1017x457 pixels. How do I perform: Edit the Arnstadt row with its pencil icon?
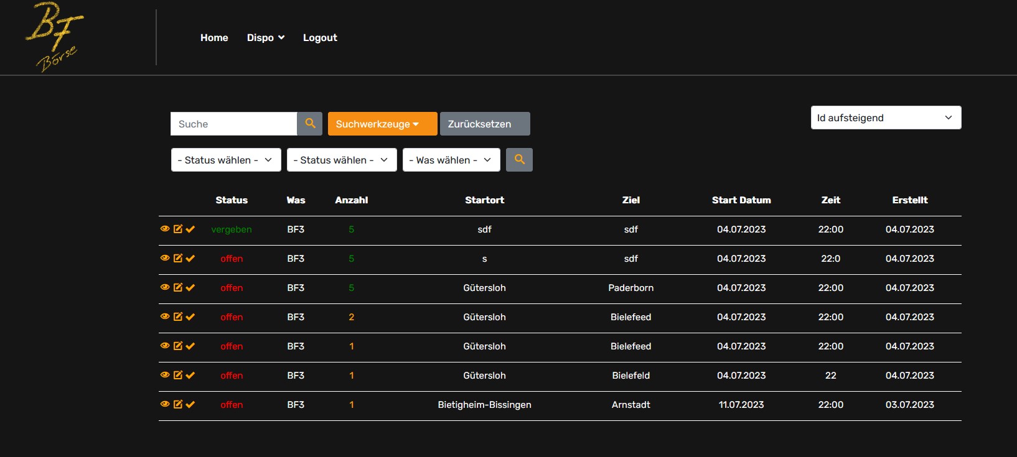click(x=178, y=404)
